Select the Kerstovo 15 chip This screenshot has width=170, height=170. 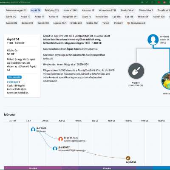point(88,10)
